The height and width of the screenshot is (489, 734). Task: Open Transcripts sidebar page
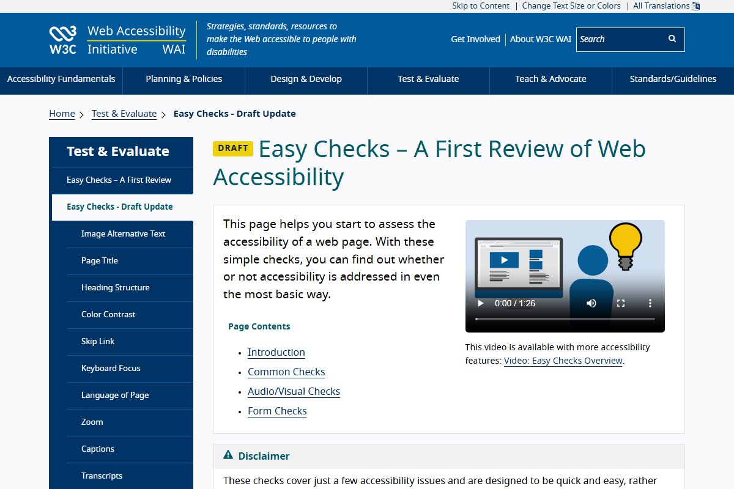pos(130,476)
